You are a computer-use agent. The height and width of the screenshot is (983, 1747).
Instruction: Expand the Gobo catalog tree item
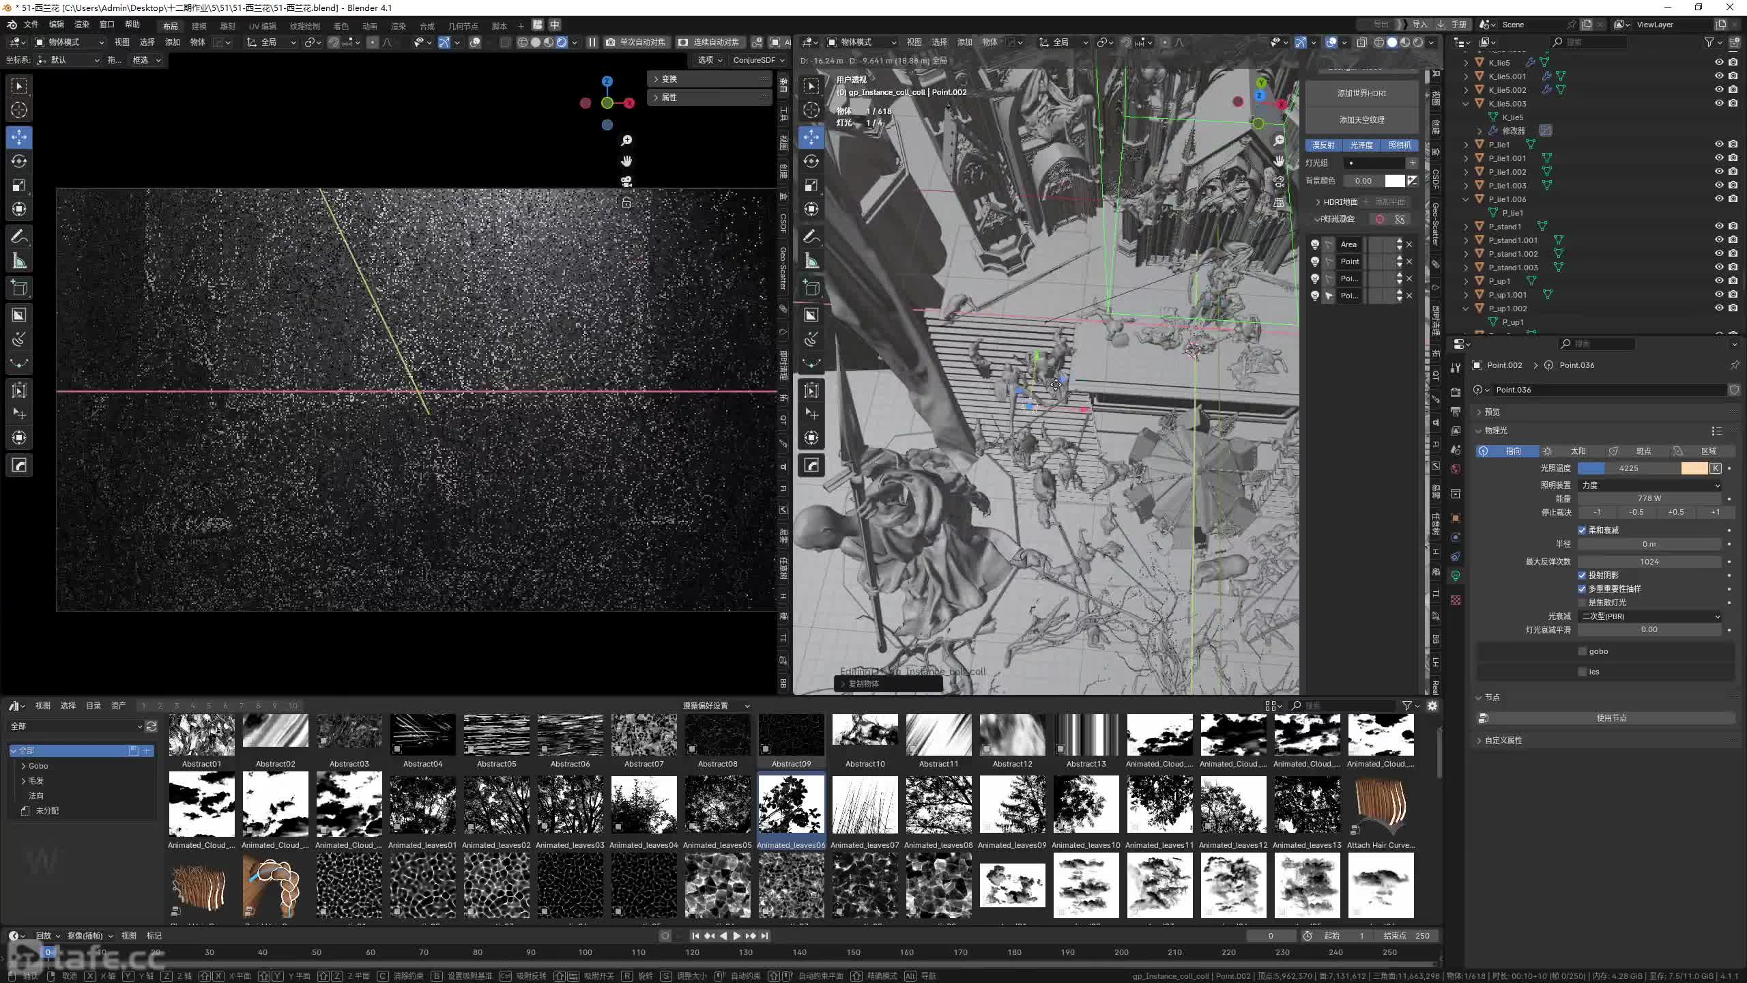pyautogui.click(x=23, y=766)
